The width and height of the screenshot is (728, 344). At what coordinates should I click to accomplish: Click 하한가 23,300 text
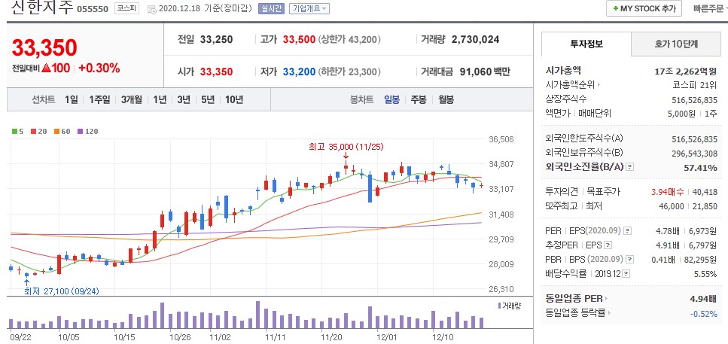[349, 72]
